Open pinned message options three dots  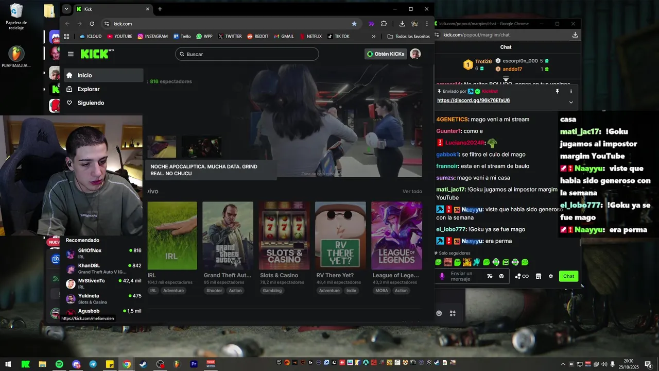tap(571, 91)
